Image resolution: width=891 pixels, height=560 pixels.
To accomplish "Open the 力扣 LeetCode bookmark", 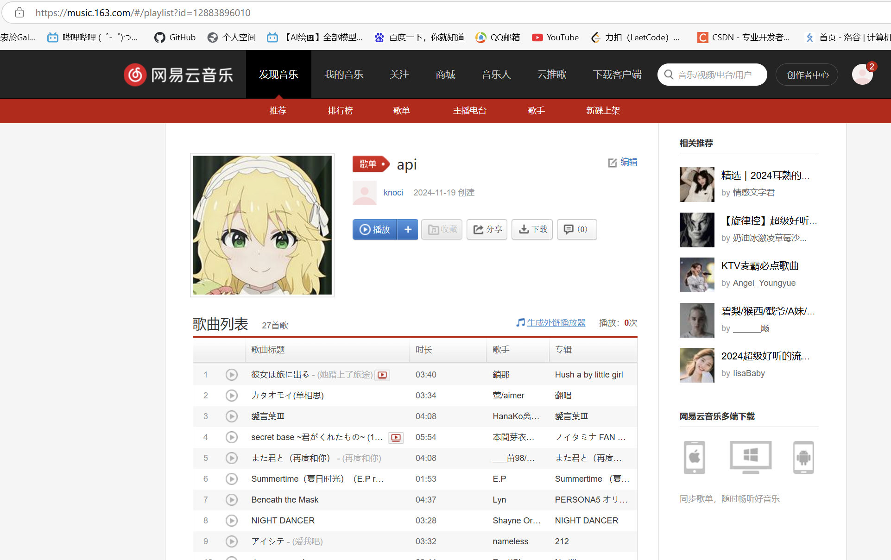I will [x=636, y=38].
